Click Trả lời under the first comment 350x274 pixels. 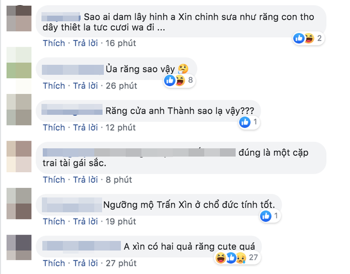pyautogui.click(x=84, y=42)
